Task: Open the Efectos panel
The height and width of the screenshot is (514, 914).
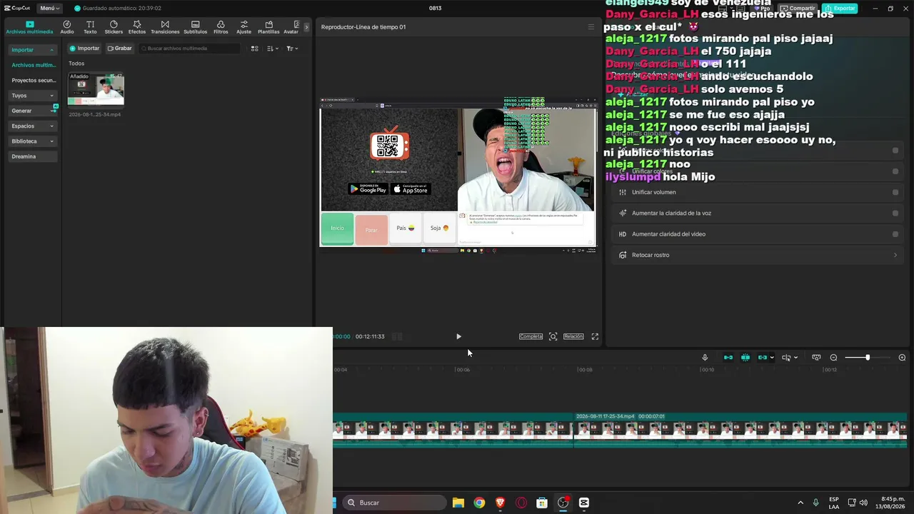Action: [137, 27]
